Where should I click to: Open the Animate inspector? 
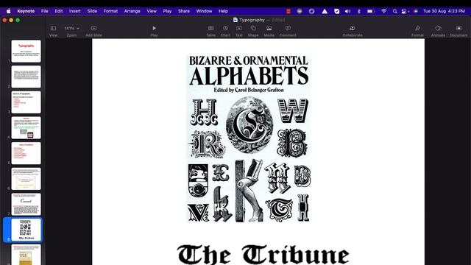(x=438, y=31)
